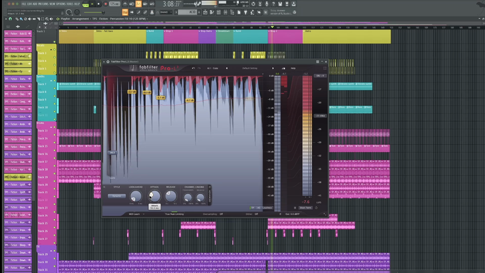This screenshot has width=485, height=273.
Task: Toggle Pro-L 2 full screen icon
Action: [x=325, y=68]
